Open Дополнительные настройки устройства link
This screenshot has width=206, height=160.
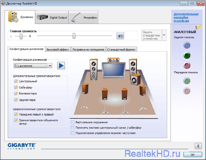pyautogui.click(x=186, y=17)
